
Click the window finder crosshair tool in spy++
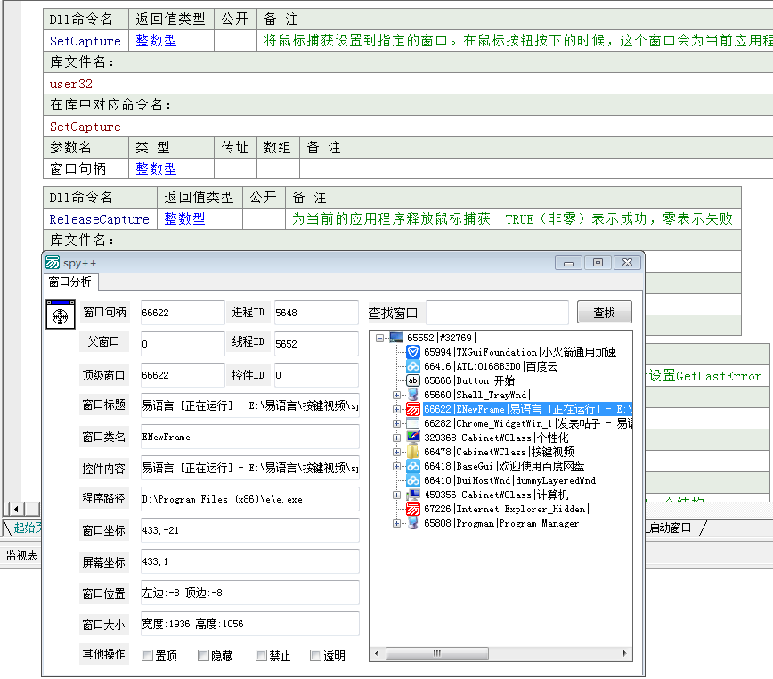click(x=61, y=315)
